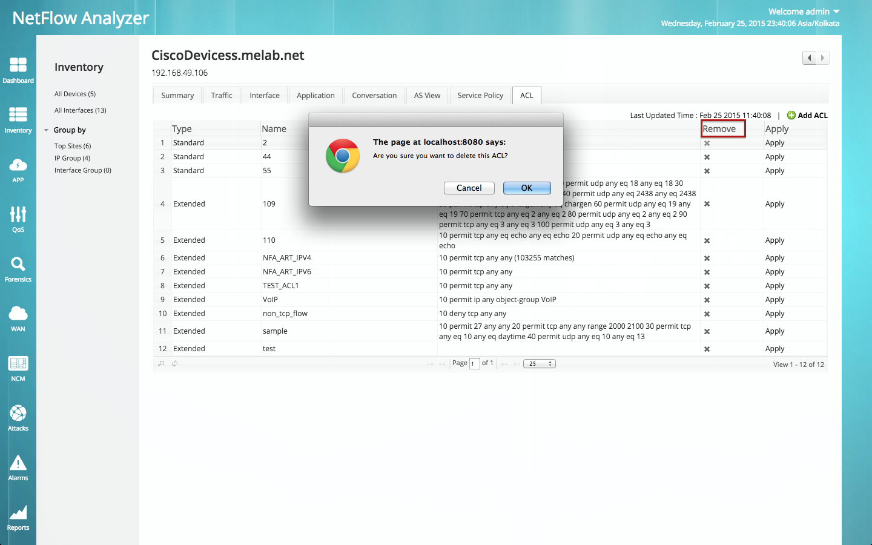This screenshot has height=545, width=872.
Task: Remove the test ACL with its X icon
Action: [707, 349]
